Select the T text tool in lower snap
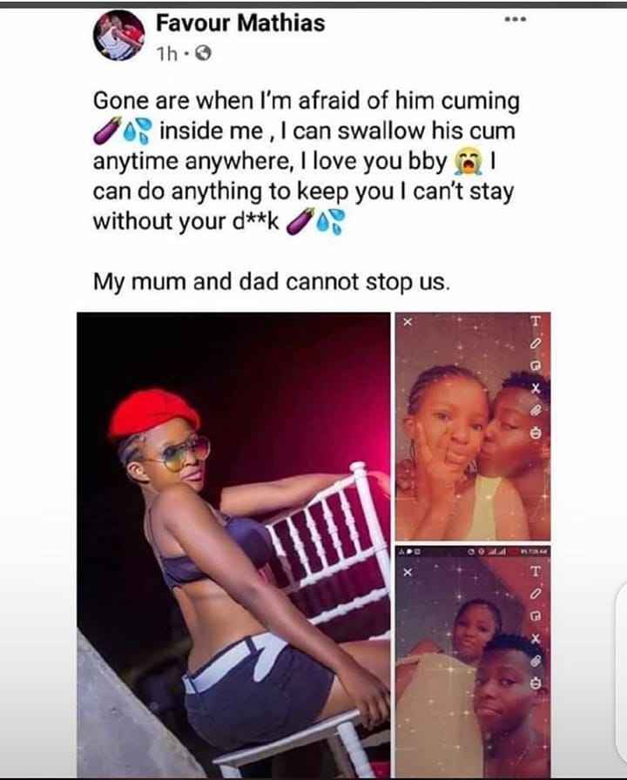The image size is (627, 780). 536,572
